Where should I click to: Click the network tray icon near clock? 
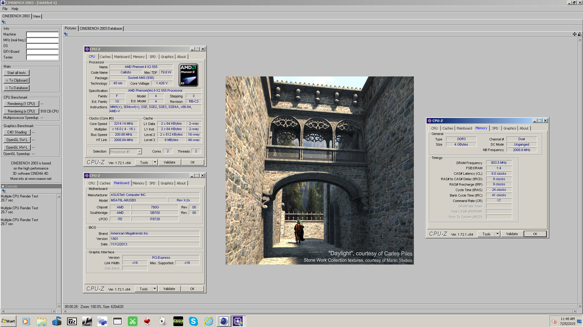tap(579, 322)
